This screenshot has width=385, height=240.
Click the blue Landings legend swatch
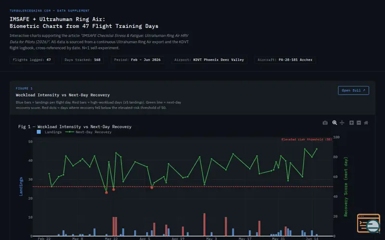[x=39, y=132]
